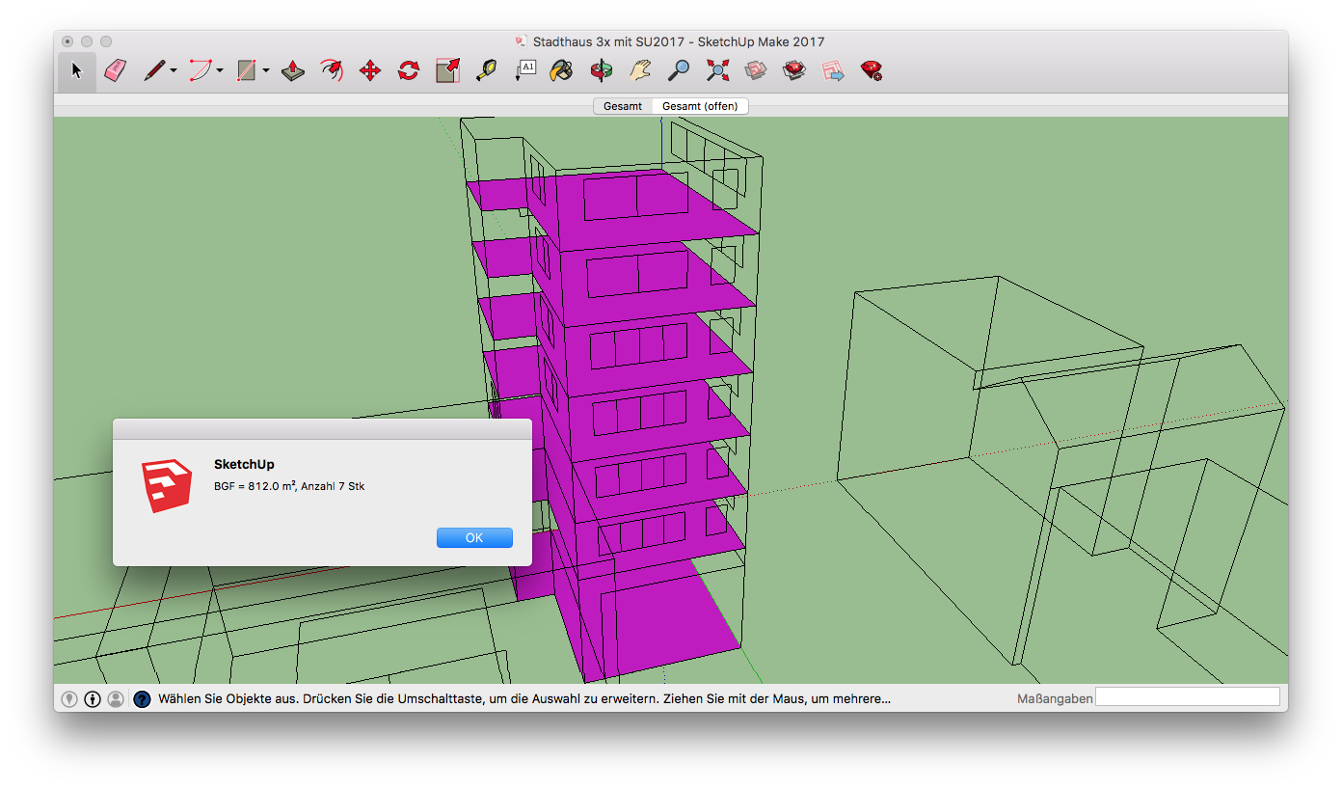Viewport: 1342px width, 789px height.
Task: Expand the Pencil line tool dropdown arrow
Action: point(174,70)
